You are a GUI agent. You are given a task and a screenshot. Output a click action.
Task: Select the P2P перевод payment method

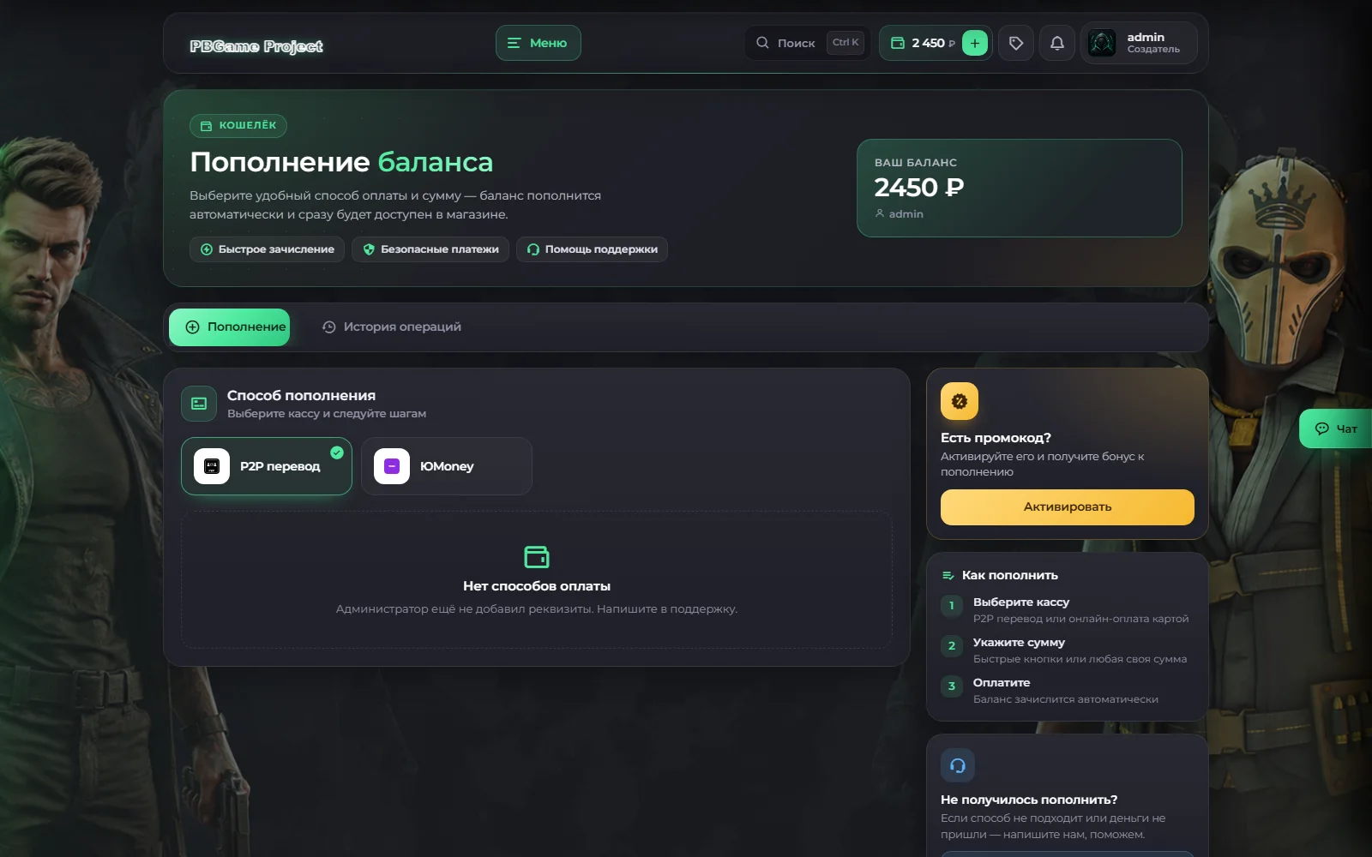click(267, 466)
